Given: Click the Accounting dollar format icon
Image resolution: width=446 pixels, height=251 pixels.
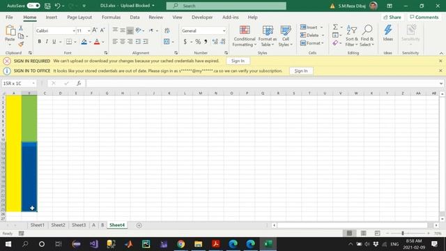Looking at the screenshot, I should (185, 42).
